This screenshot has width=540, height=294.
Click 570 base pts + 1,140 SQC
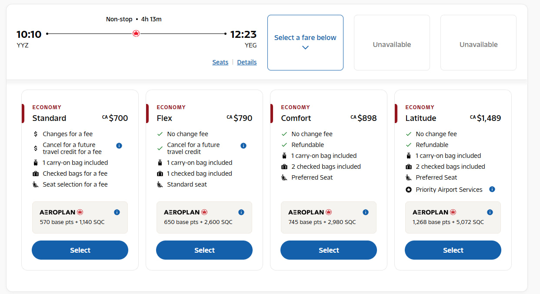pos(72,222)
